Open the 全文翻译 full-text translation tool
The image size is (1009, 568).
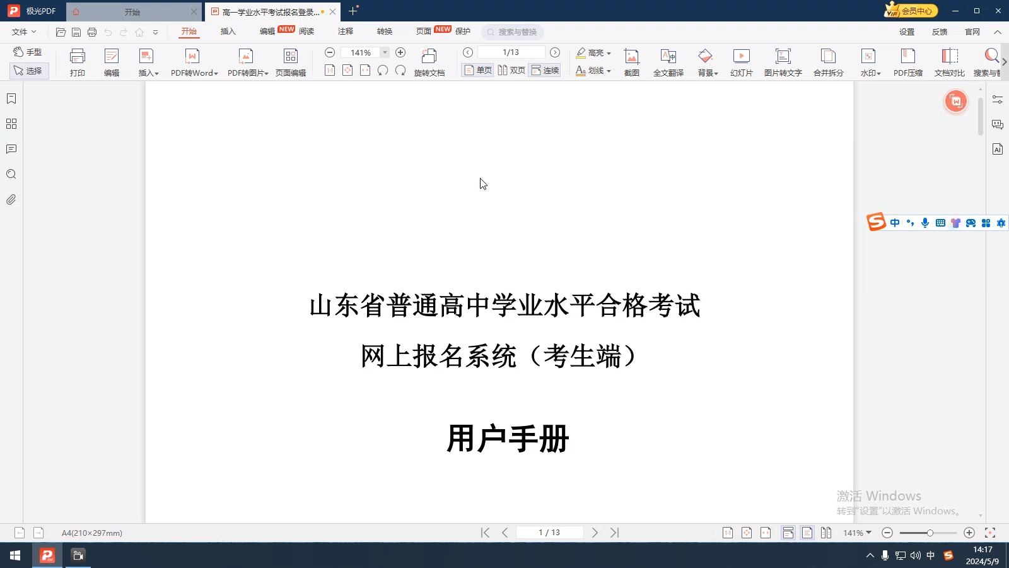tap(668, 61)
